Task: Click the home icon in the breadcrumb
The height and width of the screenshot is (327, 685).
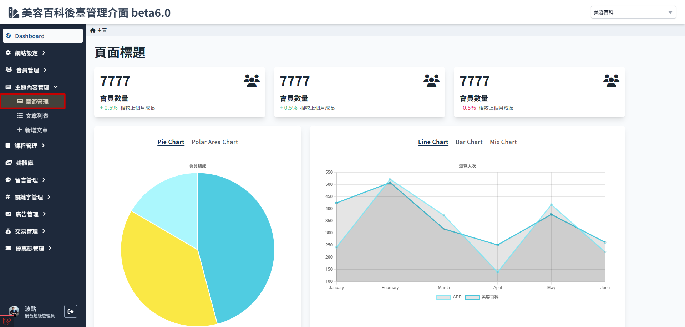Action: tap(93, 30)
